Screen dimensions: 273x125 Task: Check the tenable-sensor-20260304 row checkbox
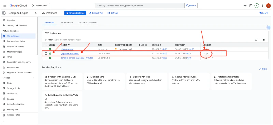[x=46, y=58]
